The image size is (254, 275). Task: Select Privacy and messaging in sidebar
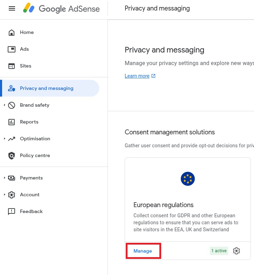50,88
